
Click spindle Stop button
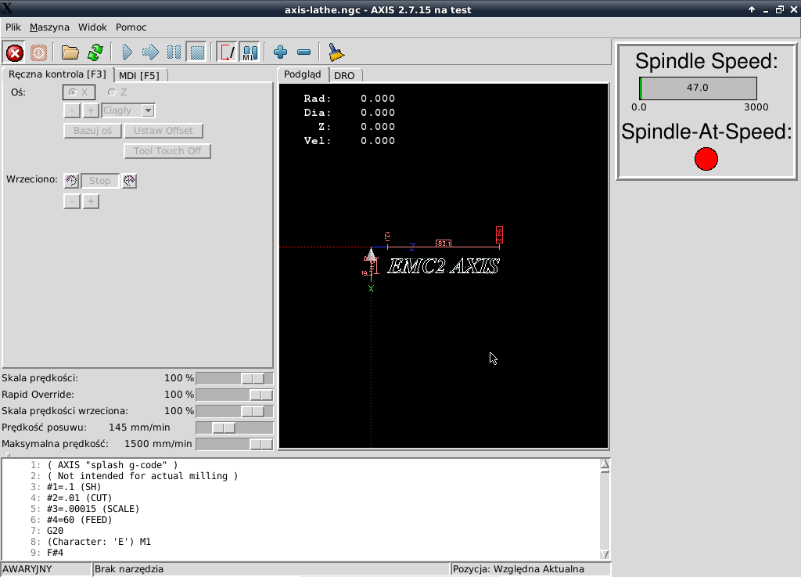point(100,180)
